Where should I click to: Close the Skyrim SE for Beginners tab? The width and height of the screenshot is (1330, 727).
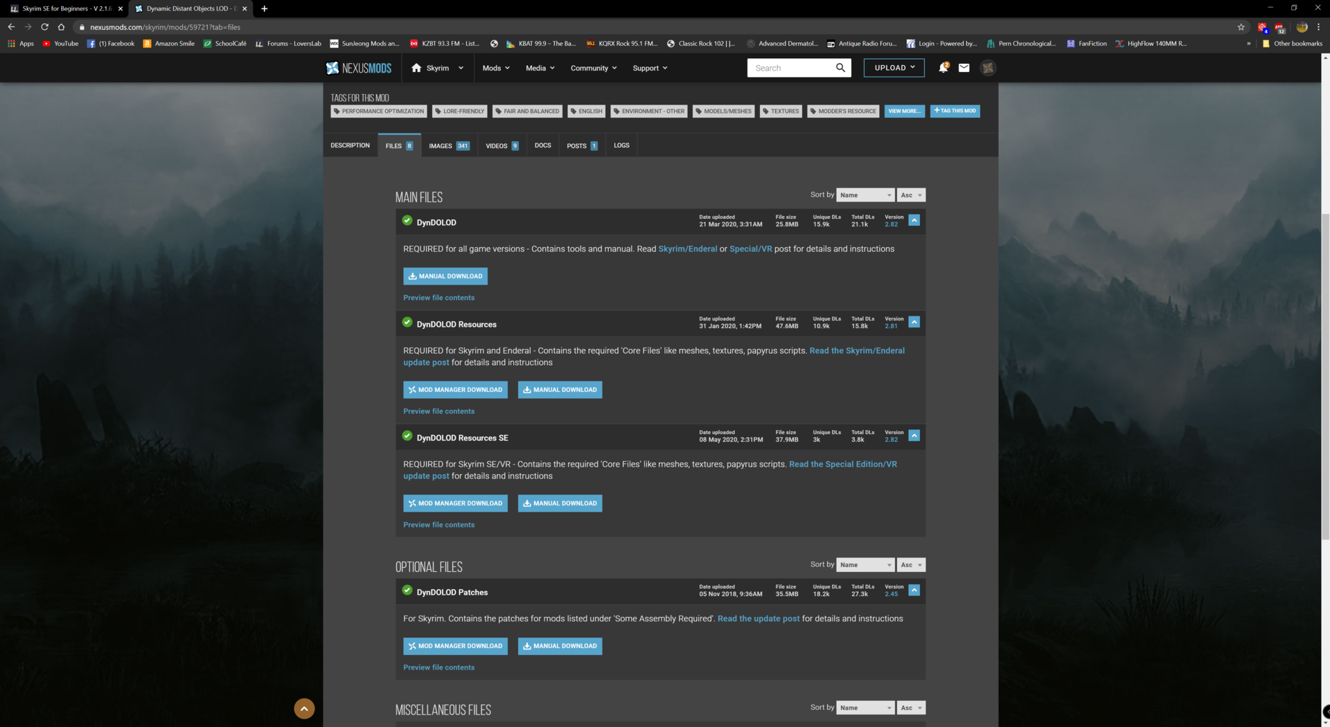(120, 8)
